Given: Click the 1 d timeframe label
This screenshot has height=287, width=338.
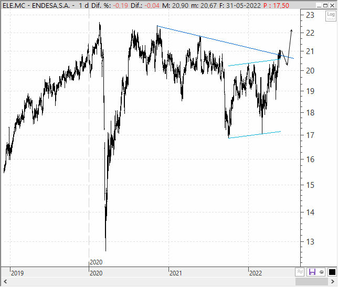Looking at the screenshot, I should pos(83,5).
